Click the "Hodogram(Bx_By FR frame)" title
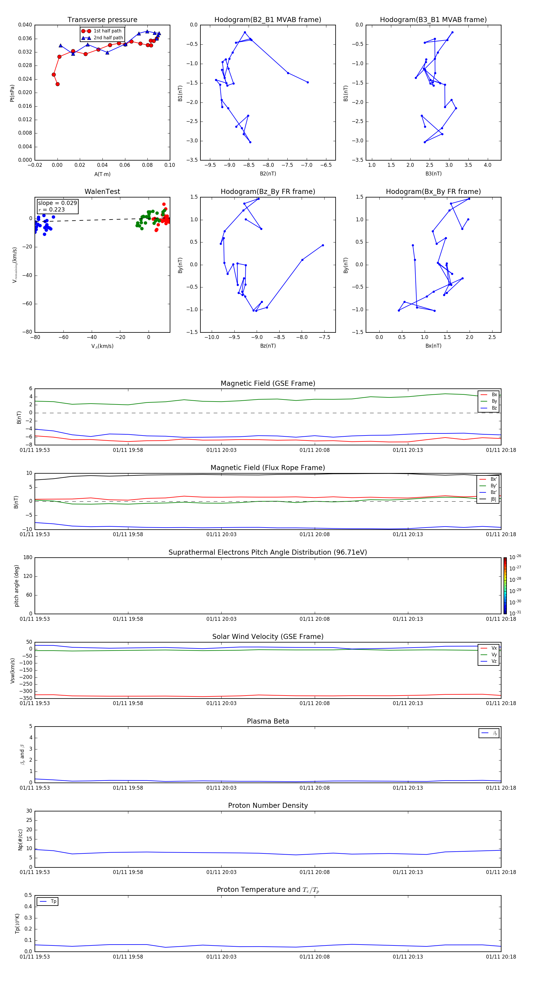The width and height of the screenshot is (536, 983). (433, 192)
